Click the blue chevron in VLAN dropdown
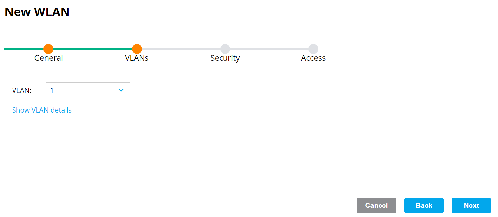Image resolution: width=498 pixels, height=217 pixels. click(x=121, y=90)
